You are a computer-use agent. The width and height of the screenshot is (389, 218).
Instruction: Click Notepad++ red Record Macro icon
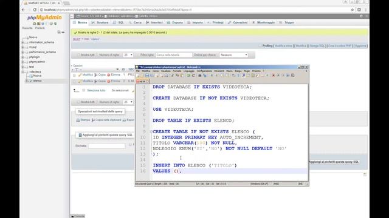[x=274, y=75]
